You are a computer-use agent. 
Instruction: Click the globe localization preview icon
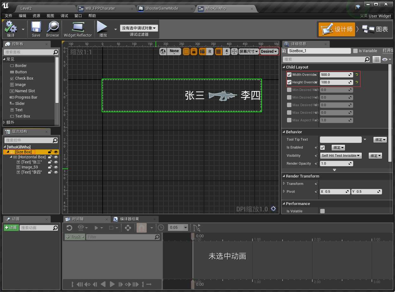tap(163, 52)
